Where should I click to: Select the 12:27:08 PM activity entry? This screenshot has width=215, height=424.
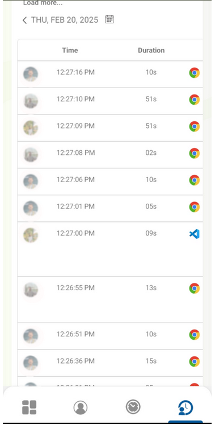click(110, 155)
